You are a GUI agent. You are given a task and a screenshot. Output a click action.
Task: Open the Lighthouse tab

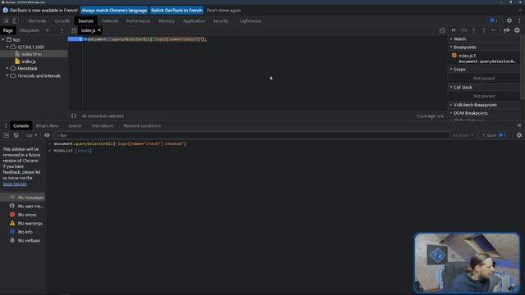250,20
